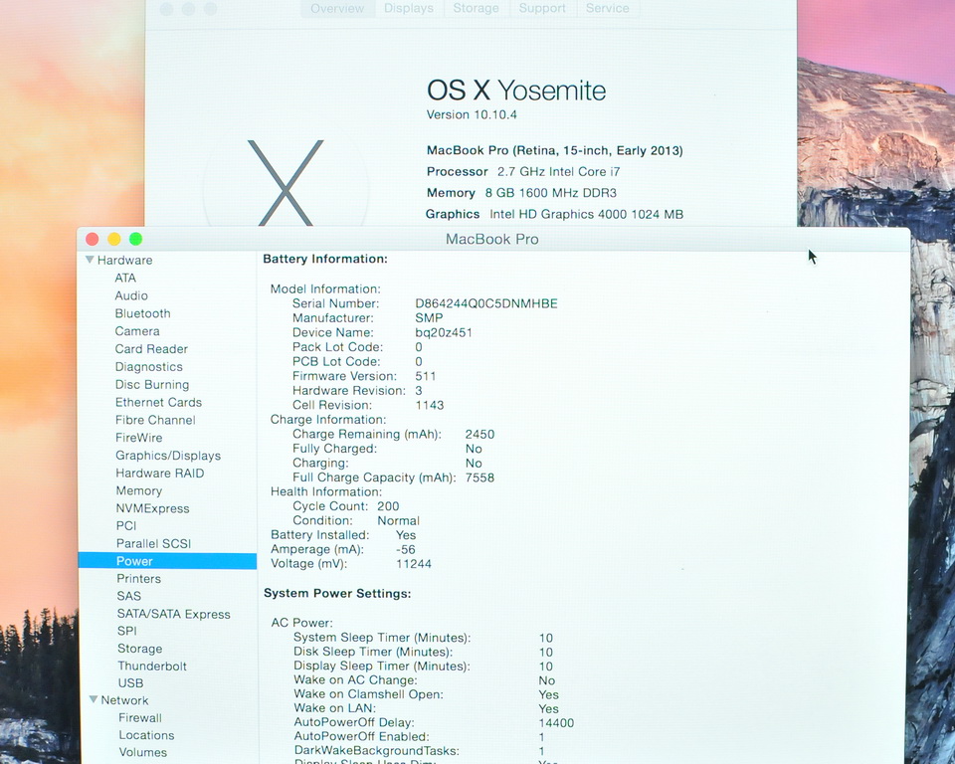The image size is (955, 764).
Task: Open Memory in the sidebar
Action: pos(139,490)
